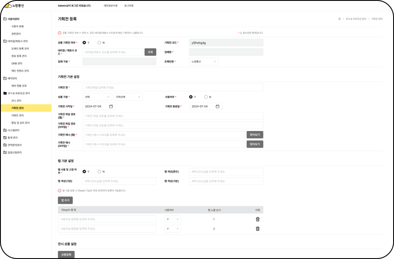Open the calendar for 기획전 시작일
Image resolution: width=394 pixels, height=259 pixels.
111,106
